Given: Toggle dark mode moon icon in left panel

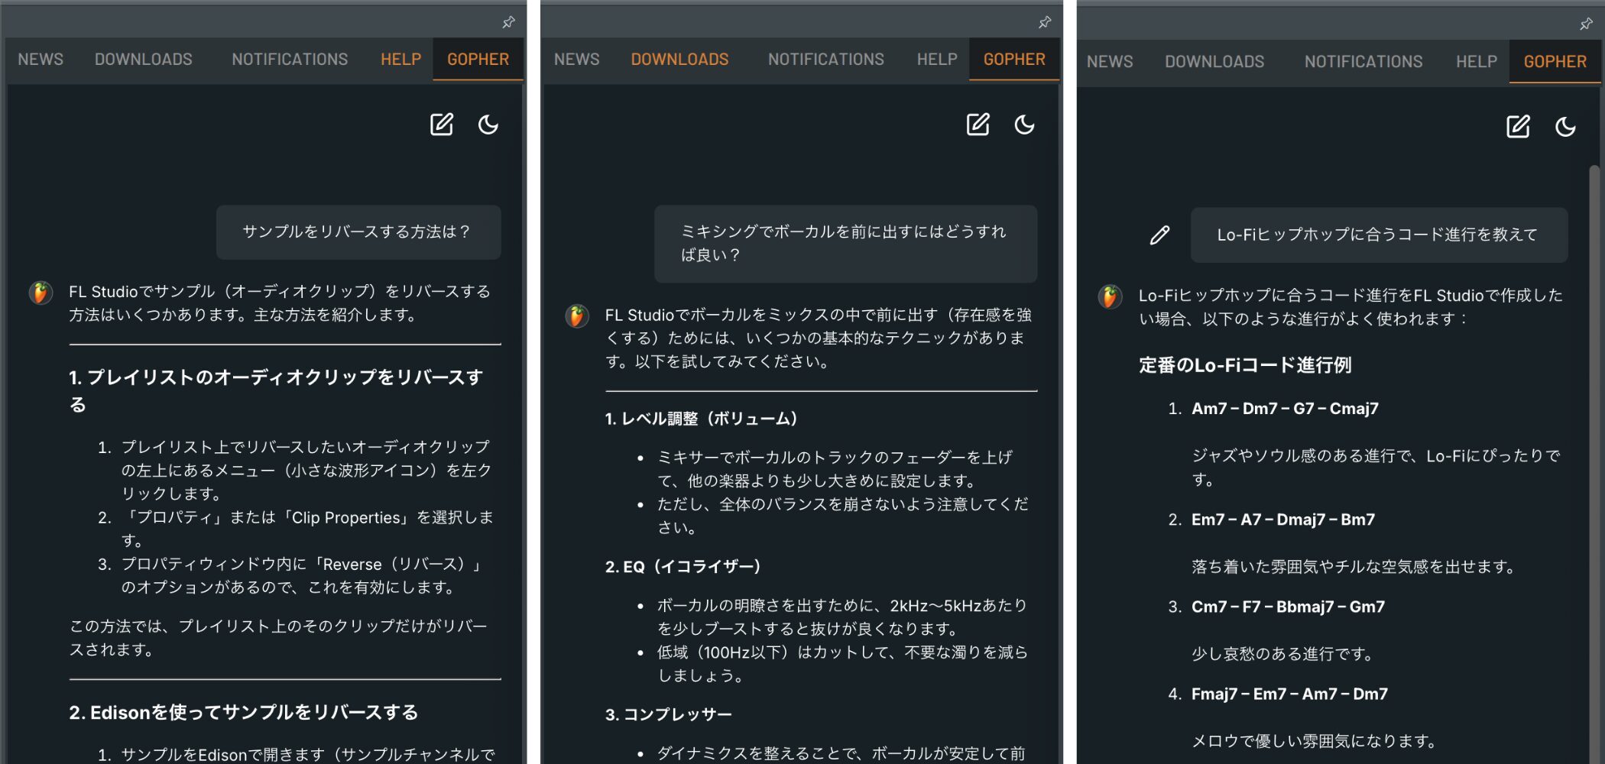Looking at the screenshot, I should (488, 125).
